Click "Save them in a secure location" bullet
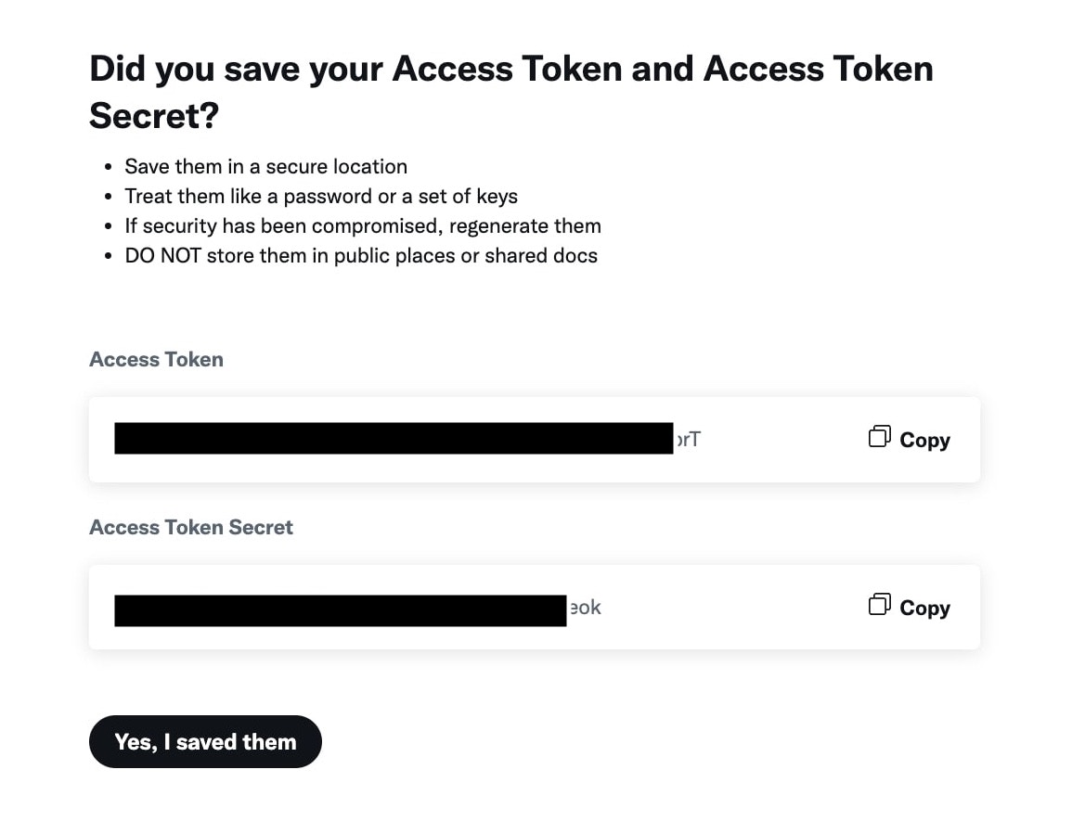This screenshot has width=1072, height=821. pos(265,167)
